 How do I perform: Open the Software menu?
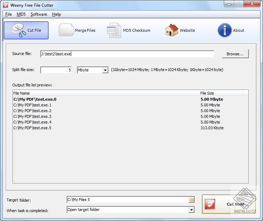point(39,14)
